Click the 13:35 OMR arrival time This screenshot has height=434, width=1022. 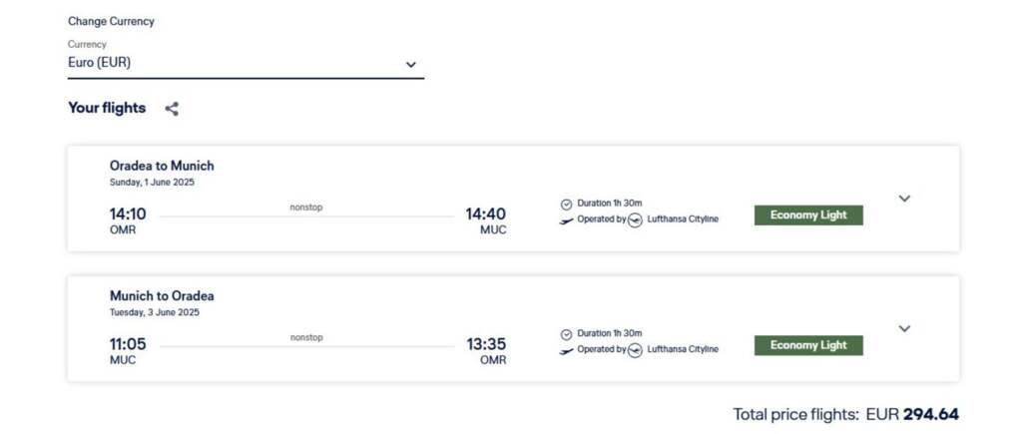click(x=486, y=344)
